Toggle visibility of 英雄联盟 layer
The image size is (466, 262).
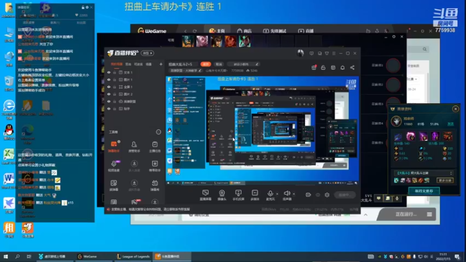(109, 101)
